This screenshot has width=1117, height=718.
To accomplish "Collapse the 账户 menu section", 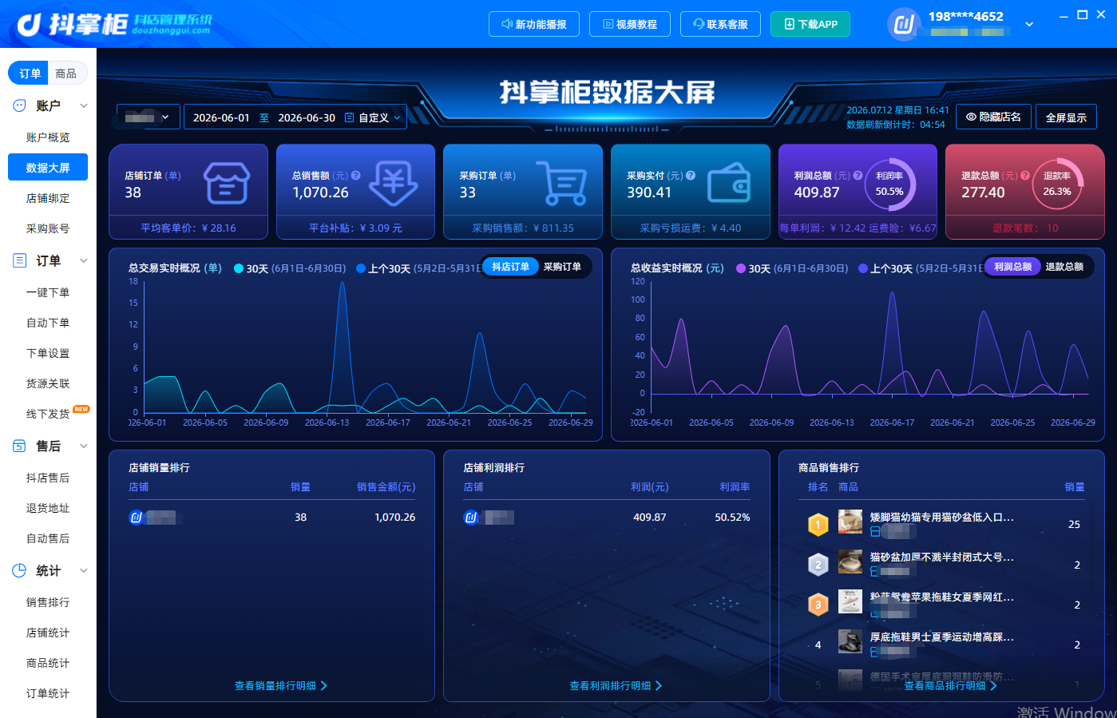I will click(84, 105).
